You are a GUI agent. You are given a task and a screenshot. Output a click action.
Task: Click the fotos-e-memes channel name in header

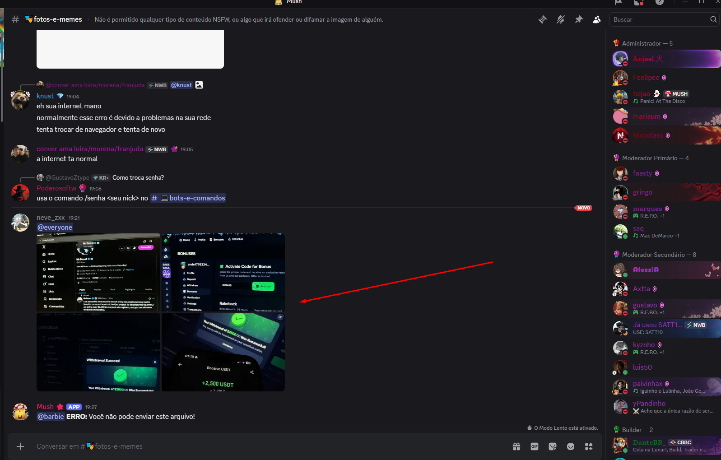click(x=57, y=19)
